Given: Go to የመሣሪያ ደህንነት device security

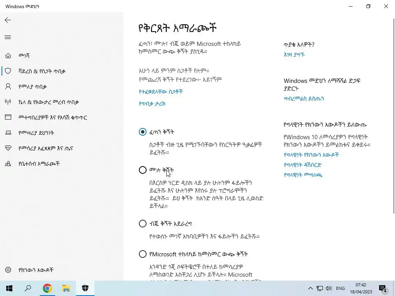Looking at the screenshot, I should point(36,133).
